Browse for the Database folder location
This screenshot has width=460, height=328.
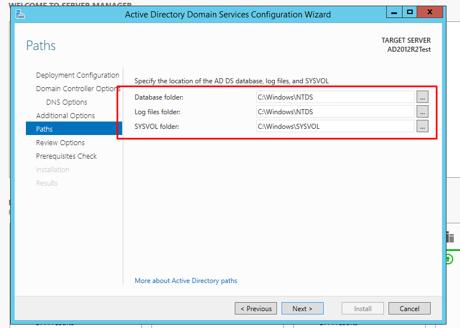[x=422, y=97]
